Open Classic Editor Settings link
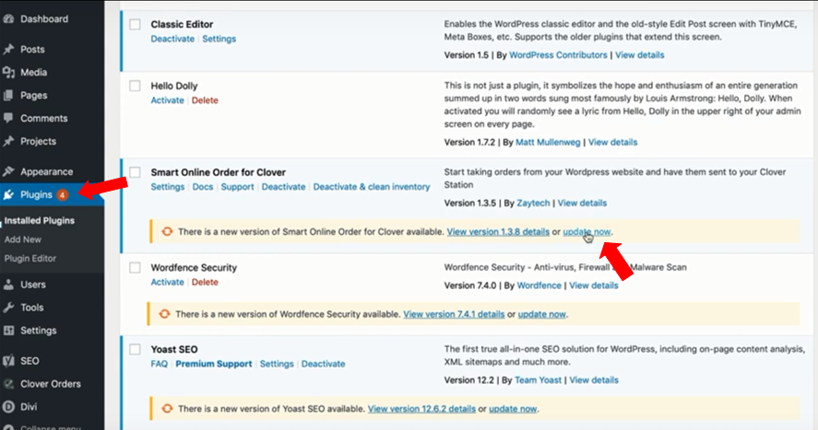This screenshot has width=818, height=430. pyautogui.click(x=219, y=39)
